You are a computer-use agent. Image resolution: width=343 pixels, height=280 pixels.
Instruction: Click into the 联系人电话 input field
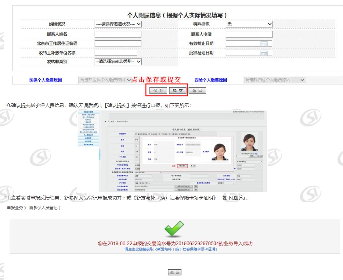pos(249,34)
